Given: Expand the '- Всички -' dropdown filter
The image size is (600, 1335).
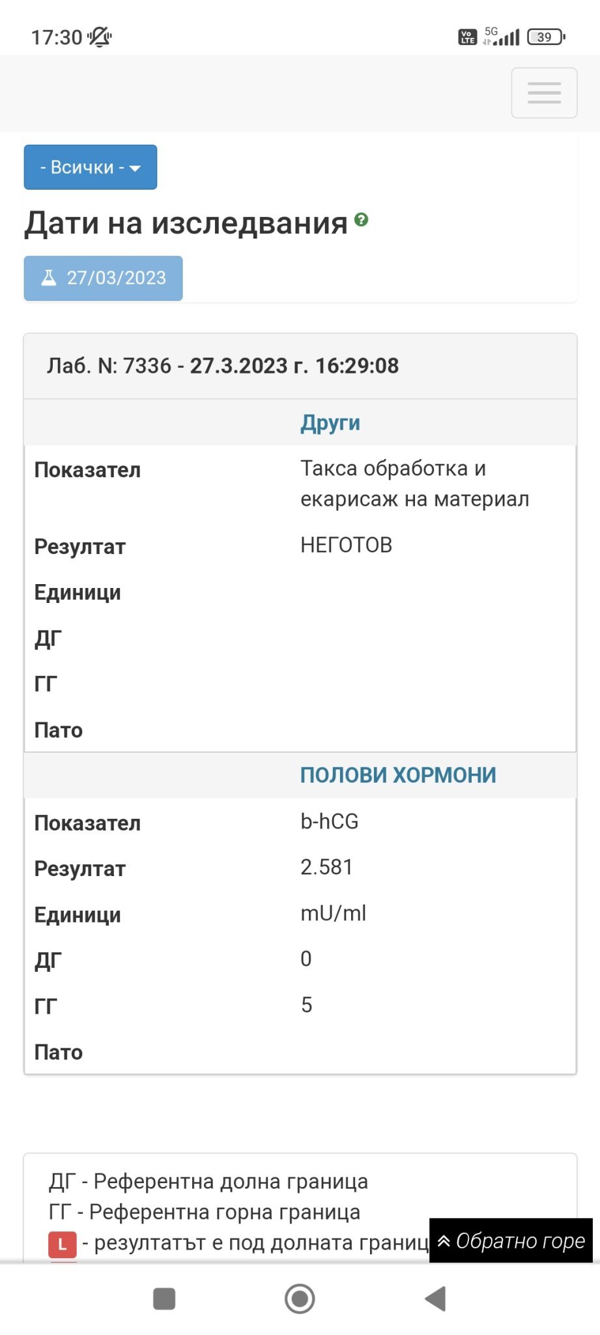Looking at the screenshot, I should (x=91, y=168).
